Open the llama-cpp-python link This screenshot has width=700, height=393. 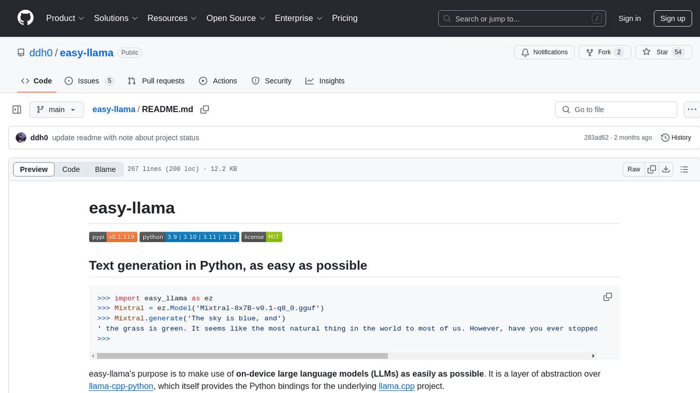(x=121, y=386)
